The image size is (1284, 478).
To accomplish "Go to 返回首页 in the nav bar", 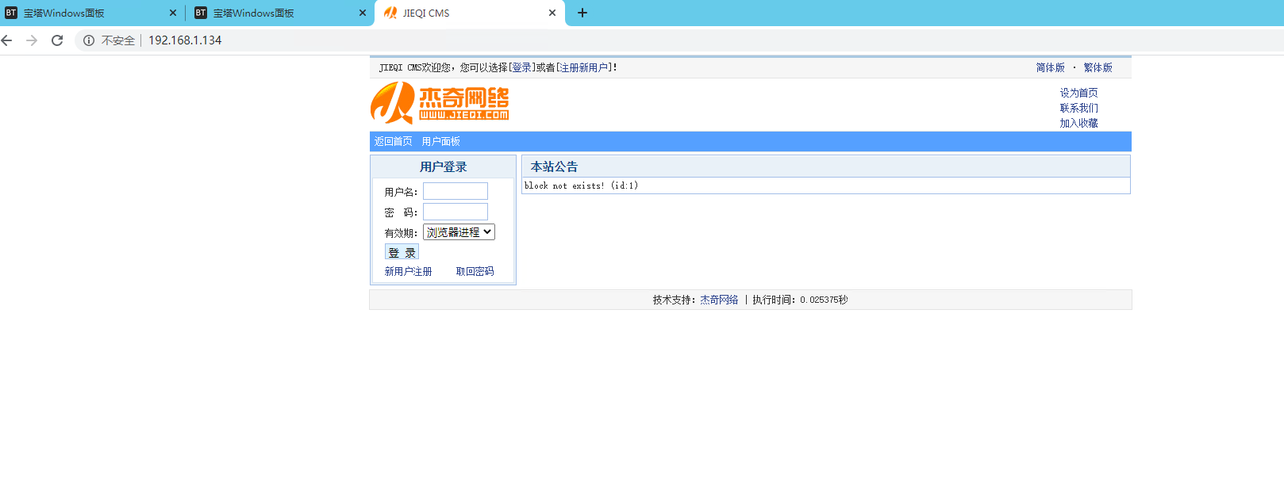I will [393, 141].
